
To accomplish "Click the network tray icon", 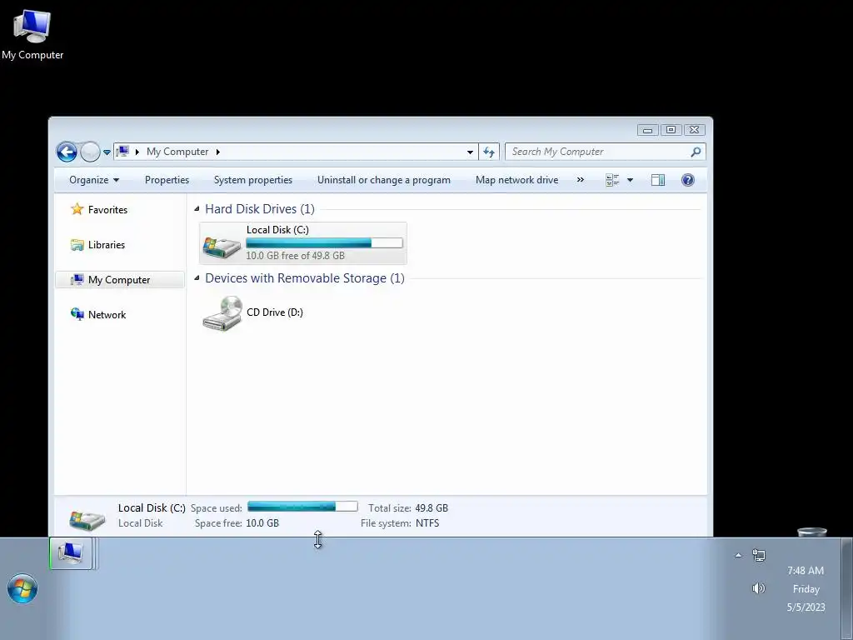I will [759, 555].
